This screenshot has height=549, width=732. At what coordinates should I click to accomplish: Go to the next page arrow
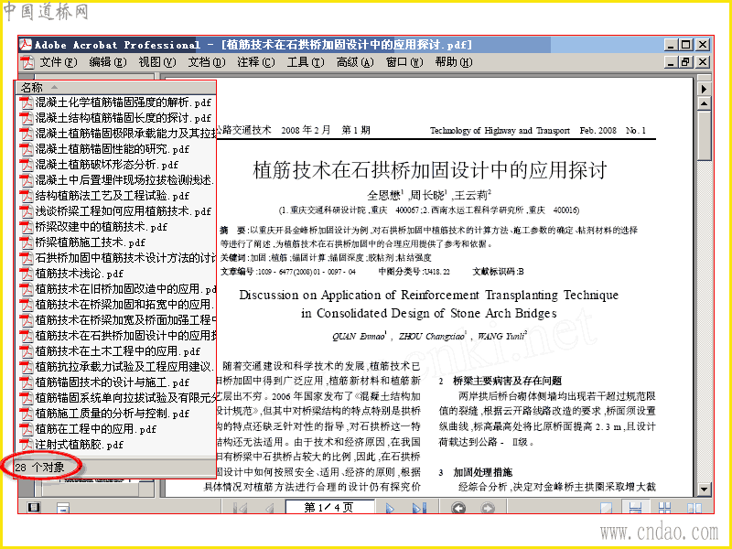(x=391, y=508)
